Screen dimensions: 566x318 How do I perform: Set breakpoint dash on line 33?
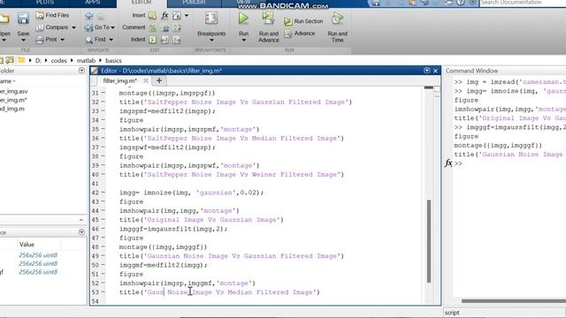click(x=103, y=111)
